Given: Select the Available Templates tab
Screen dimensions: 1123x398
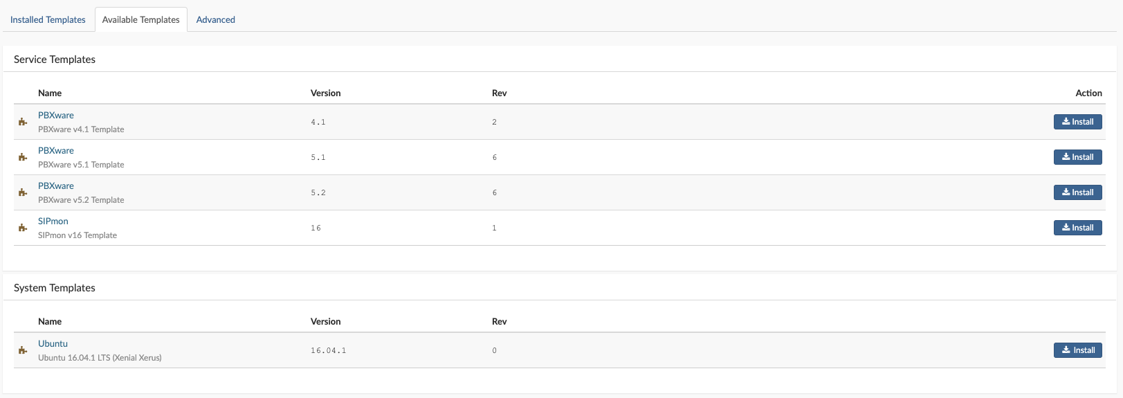Looking at the screenshot, I should click(140, 19).
